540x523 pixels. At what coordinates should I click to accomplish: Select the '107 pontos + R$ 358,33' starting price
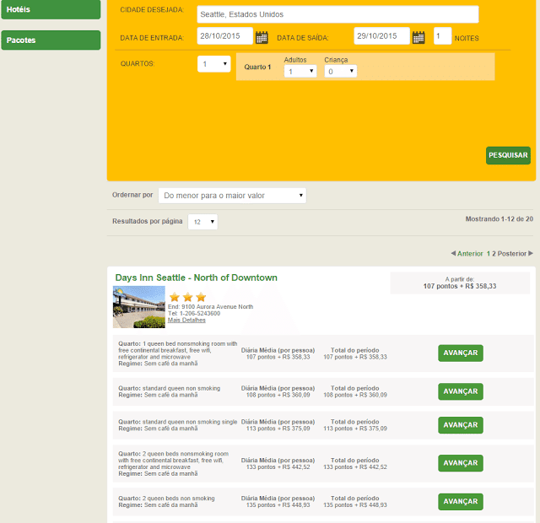tap(460, 286)
